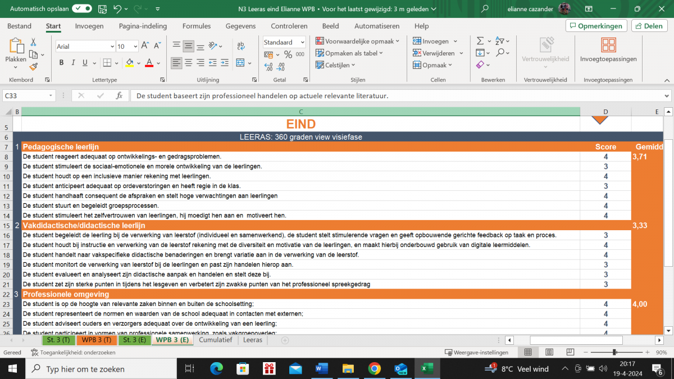This screenshot has width=674, height=379.
Task: Toggle bold formatting button
Action: point(62,63)
